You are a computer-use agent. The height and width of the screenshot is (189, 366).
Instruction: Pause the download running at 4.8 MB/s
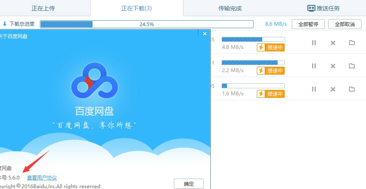pos(314,43)
